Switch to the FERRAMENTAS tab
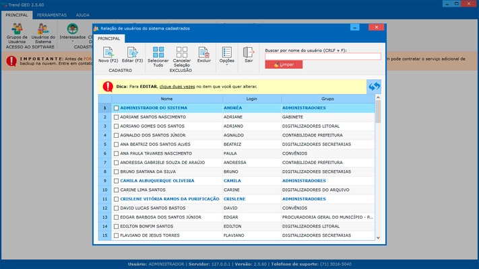 pyautogui.click(x=52, y=14)
